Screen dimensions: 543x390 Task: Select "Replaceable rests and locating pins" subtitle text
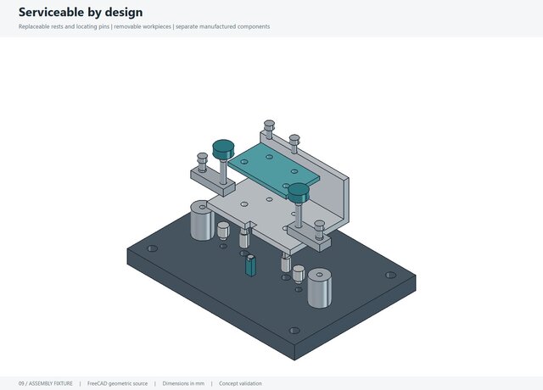tap(64, 26)
